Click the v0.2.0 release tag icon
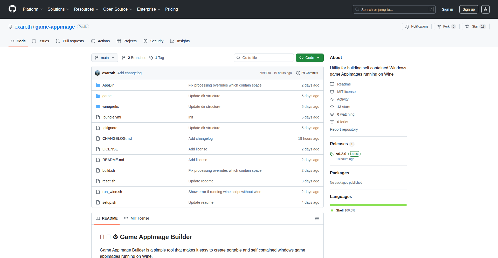The width and height of the screenshot is (498, 258). coord(332,154)
